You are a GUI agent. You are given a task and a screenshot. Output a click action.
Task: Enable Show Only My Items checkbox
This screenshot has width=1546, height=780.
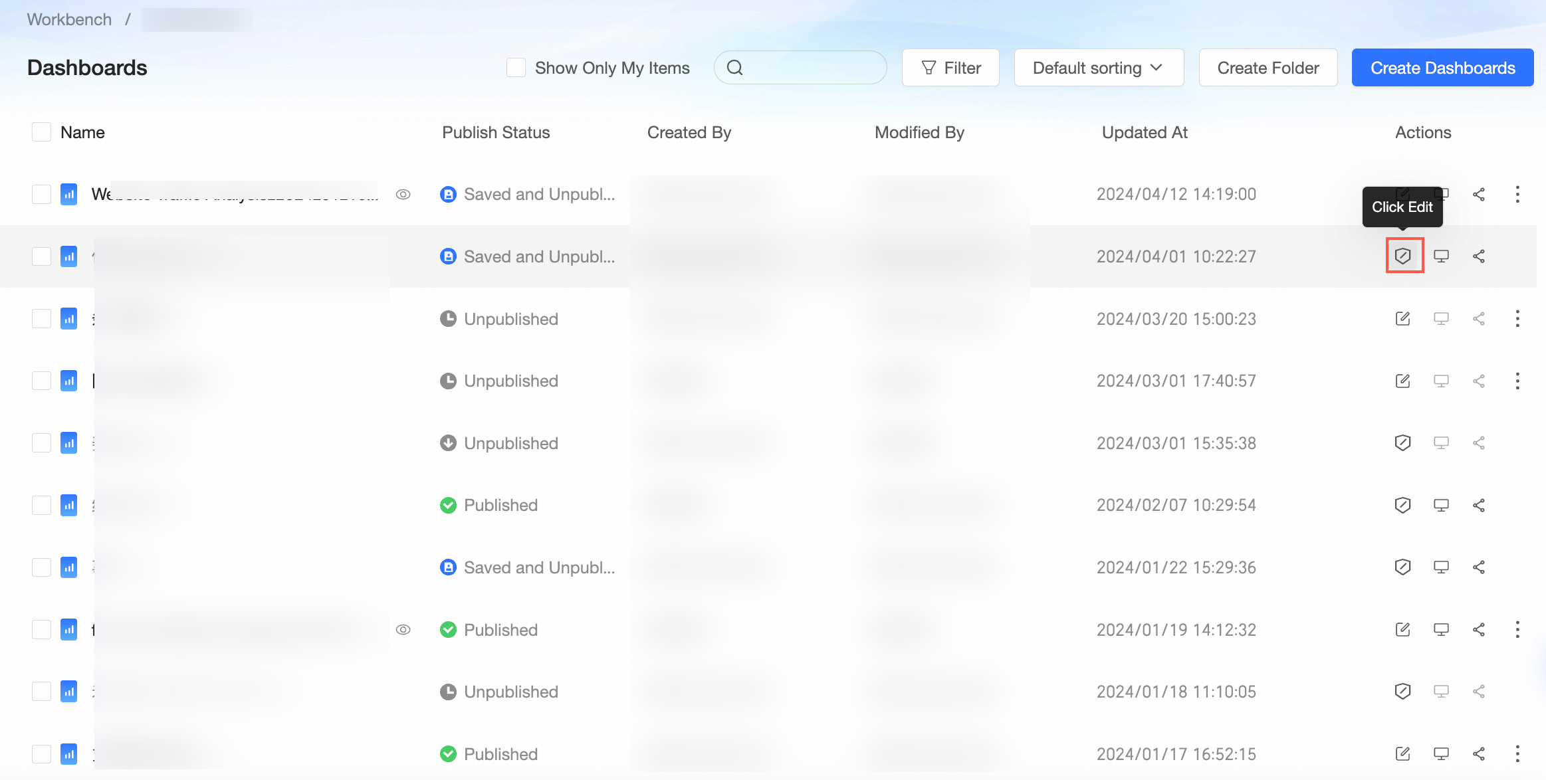(516, 68)
